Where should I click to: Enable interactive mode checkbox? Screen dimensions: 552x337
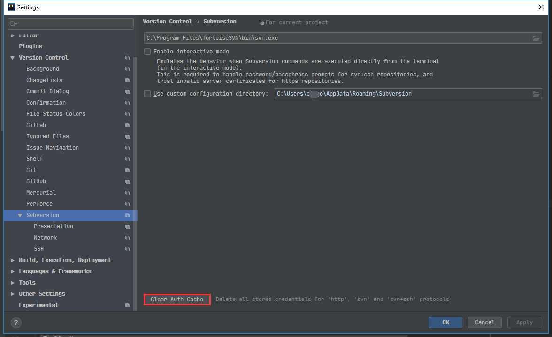147,52
